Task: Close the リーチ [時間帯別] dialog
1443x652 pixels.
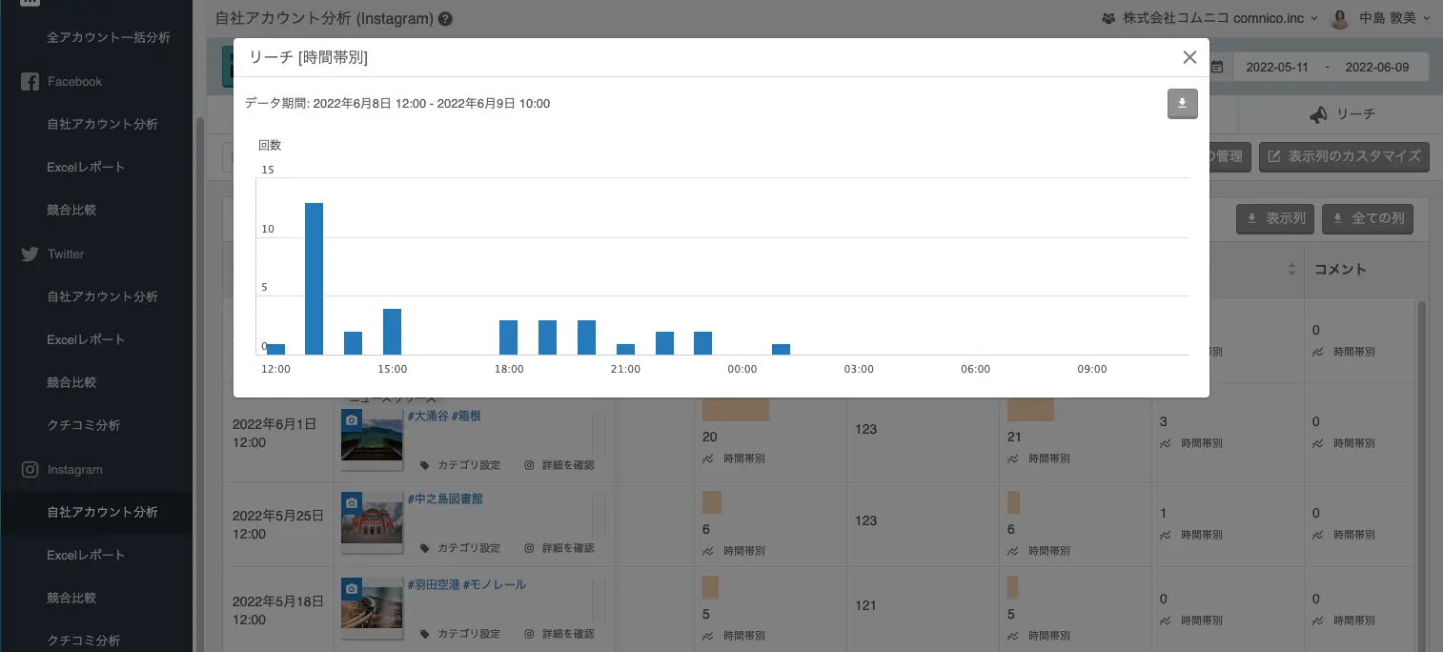Action: click(x=1189, y=57)
